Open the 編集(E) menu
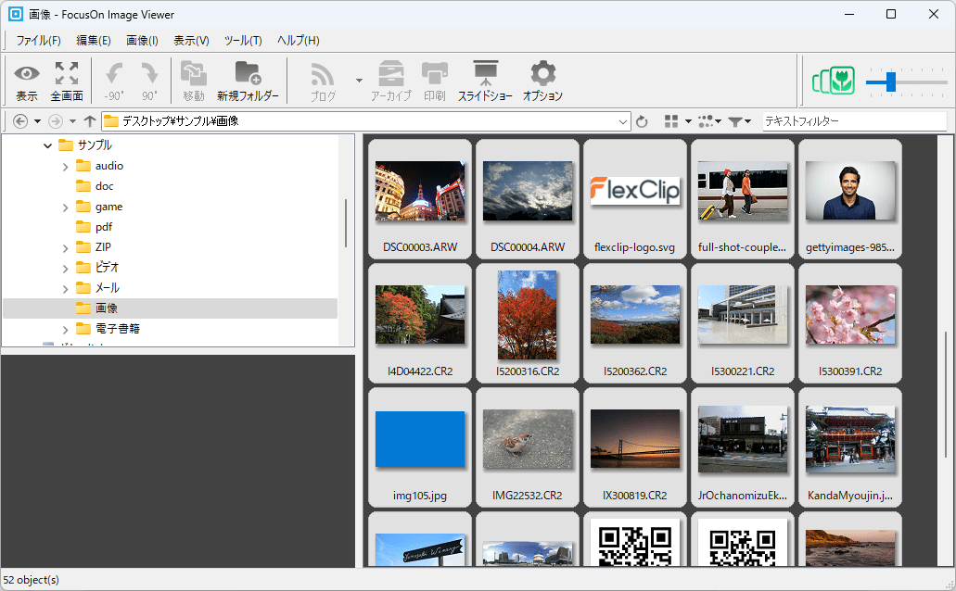This screenshot has width=956, height=591. tap(94, 40)
